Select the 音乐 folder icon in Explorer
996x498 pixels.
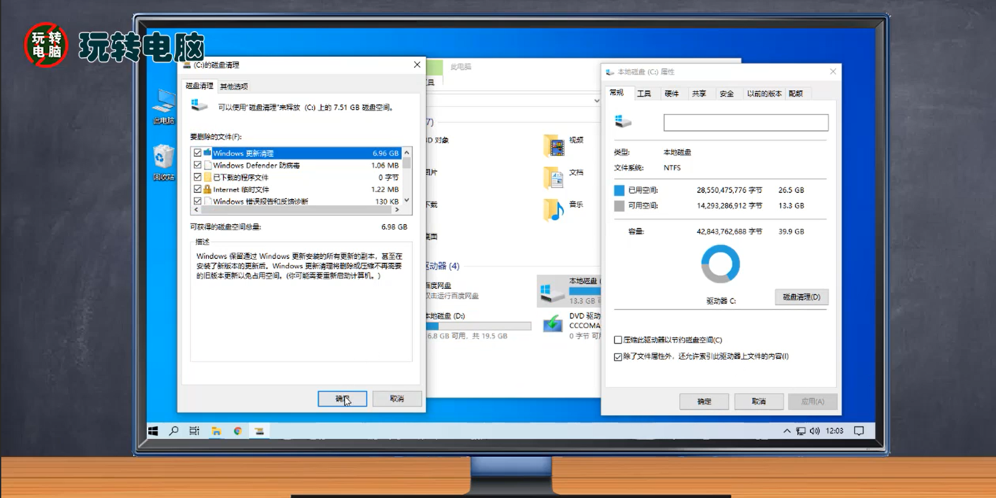coord(553,210)
